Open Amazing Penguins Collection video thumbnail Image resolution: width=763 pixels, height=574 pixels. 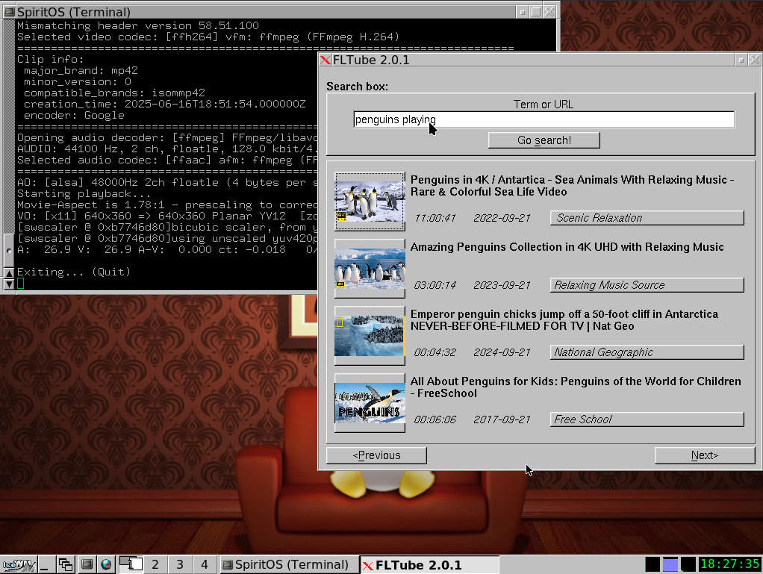click(x=370, y=269)
